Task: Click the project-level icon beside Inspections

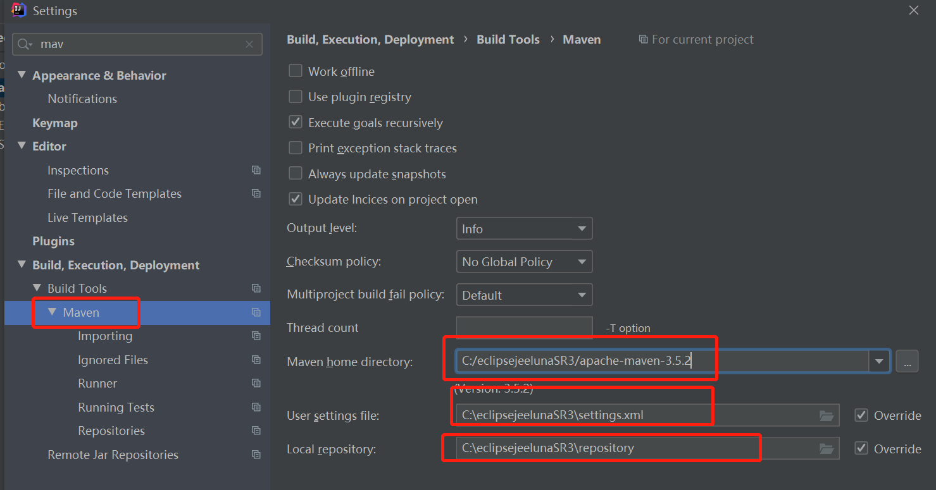Action: pyautogui.click(x=256, y=170)
